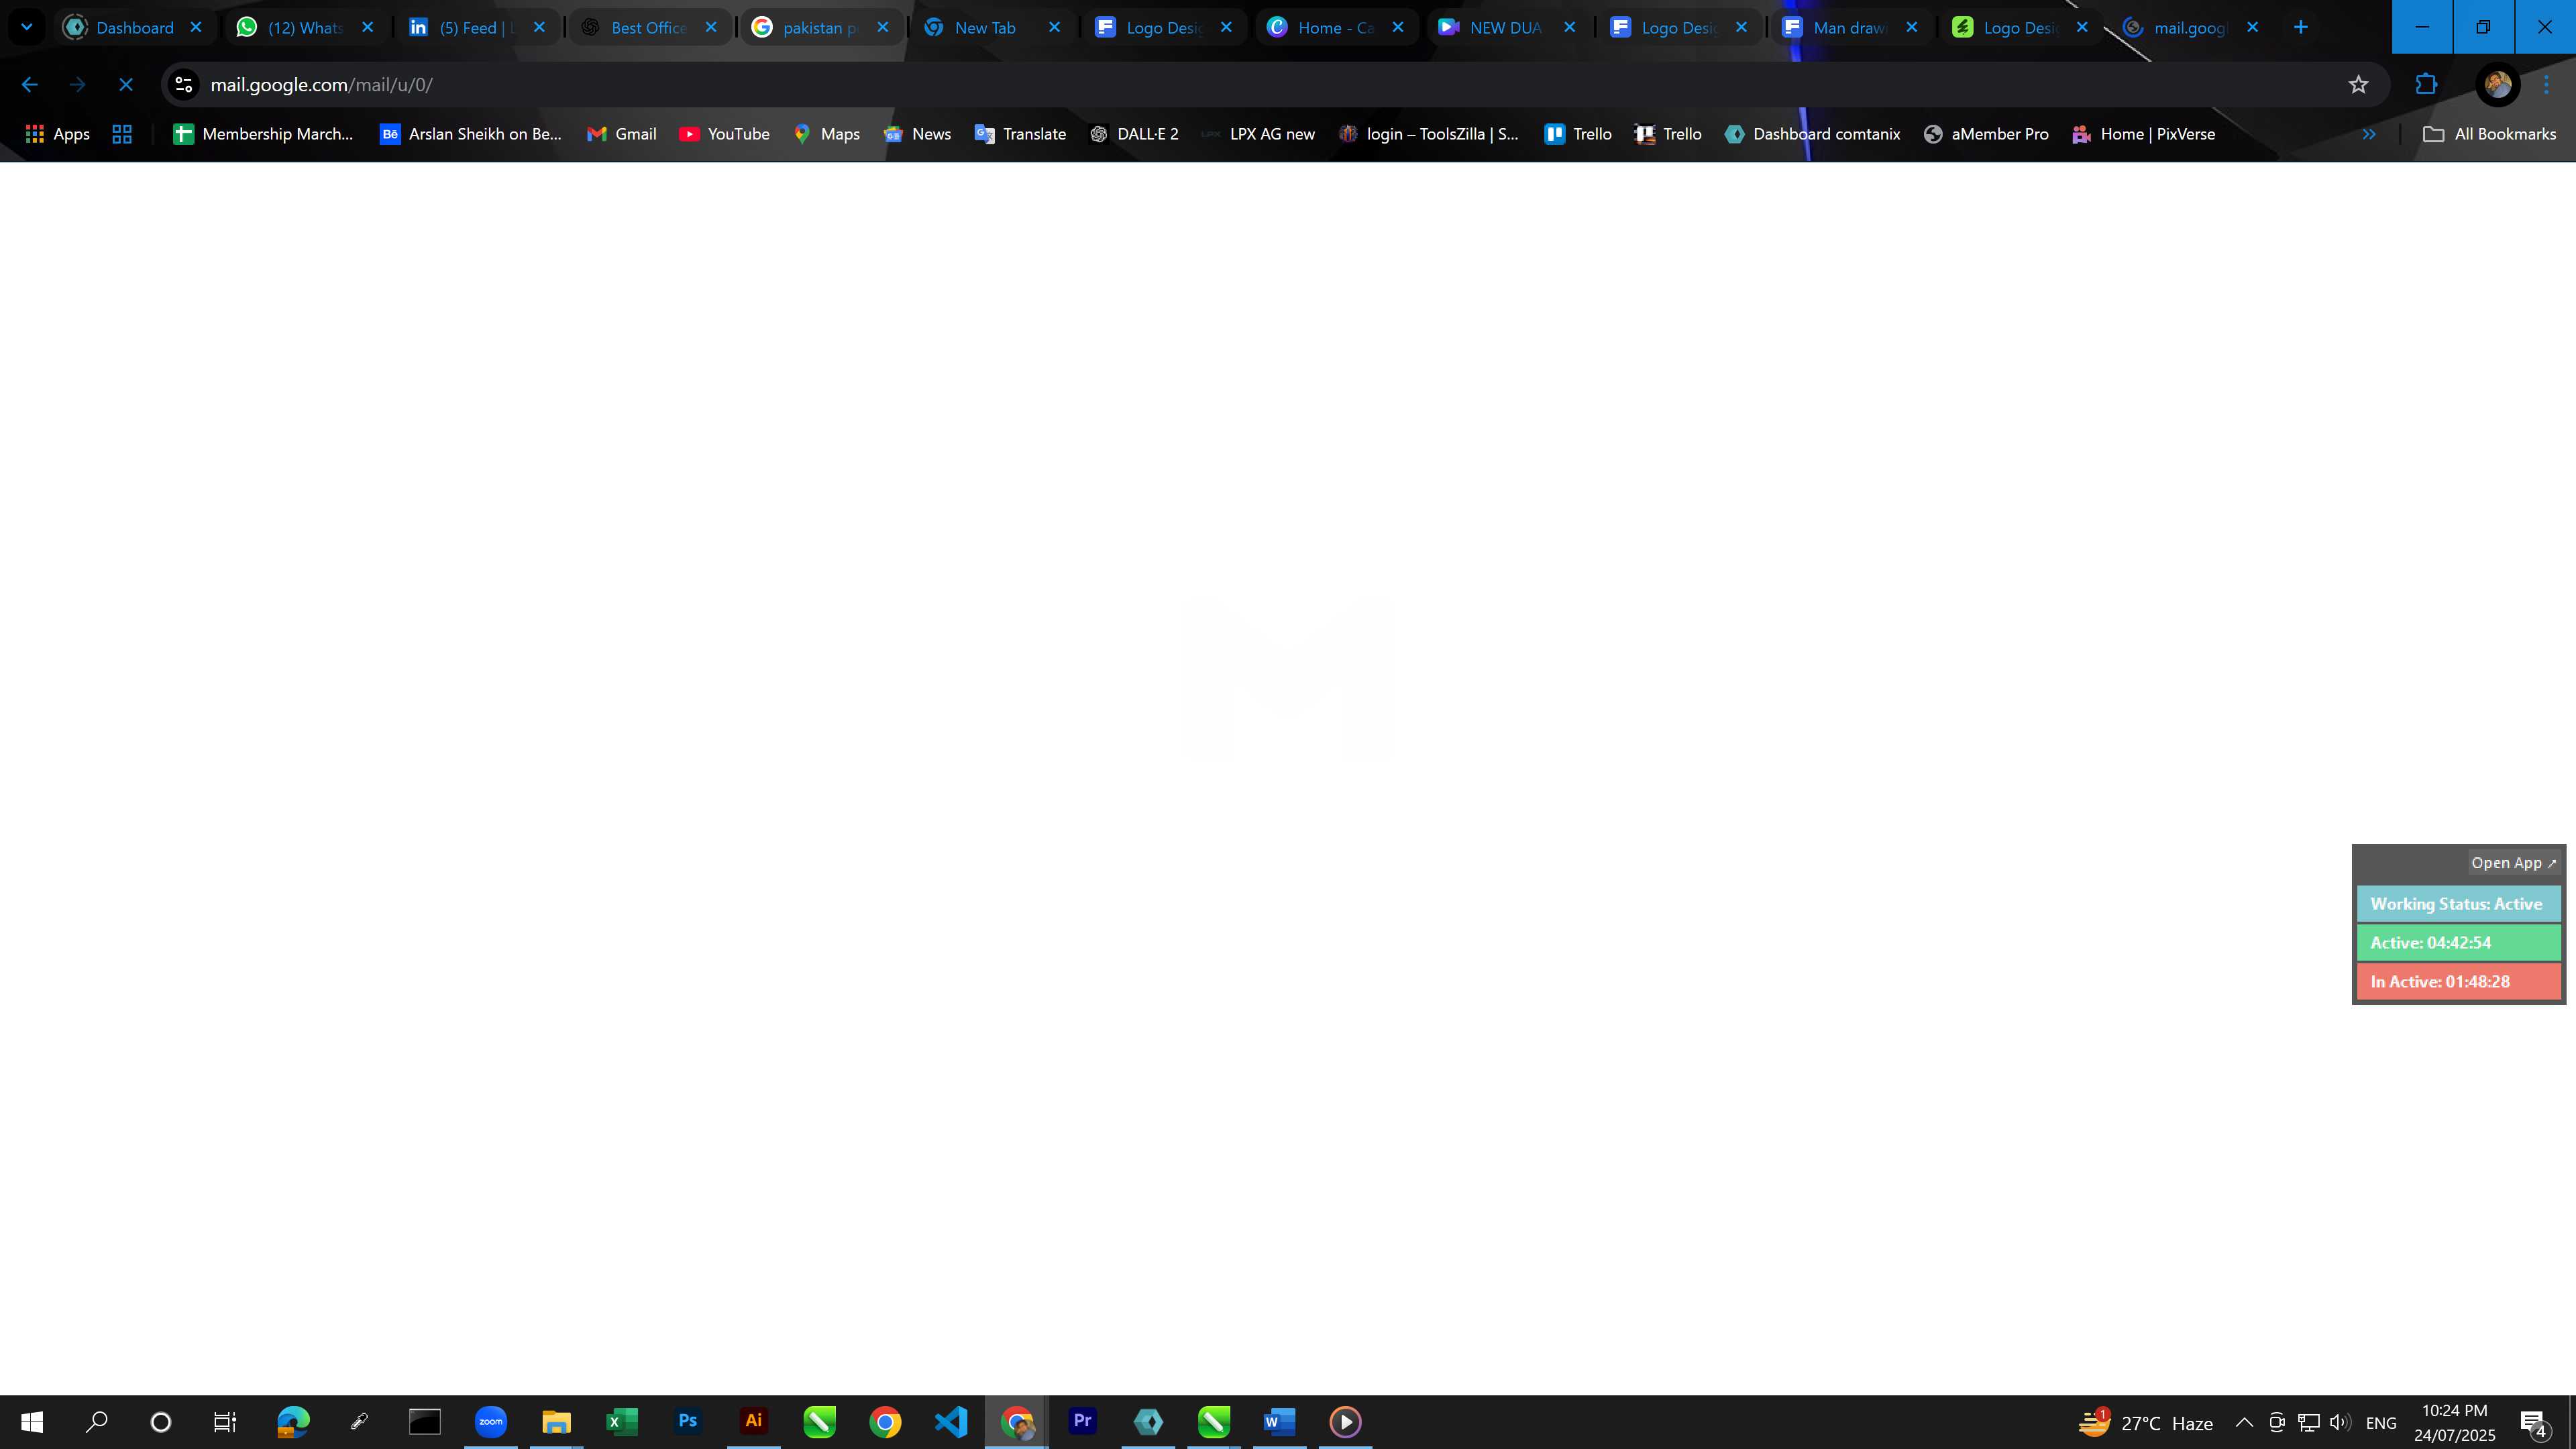This screenshot has height=1449, width=2576.
Task: Open the Extensions puzzle icon
Action: click(x=2426, y=85)
